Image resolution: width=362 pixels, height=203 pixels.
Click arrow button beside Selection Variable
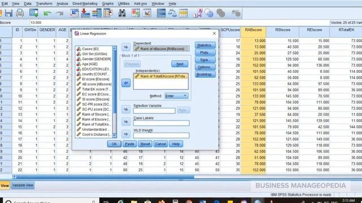coord(126,109)
